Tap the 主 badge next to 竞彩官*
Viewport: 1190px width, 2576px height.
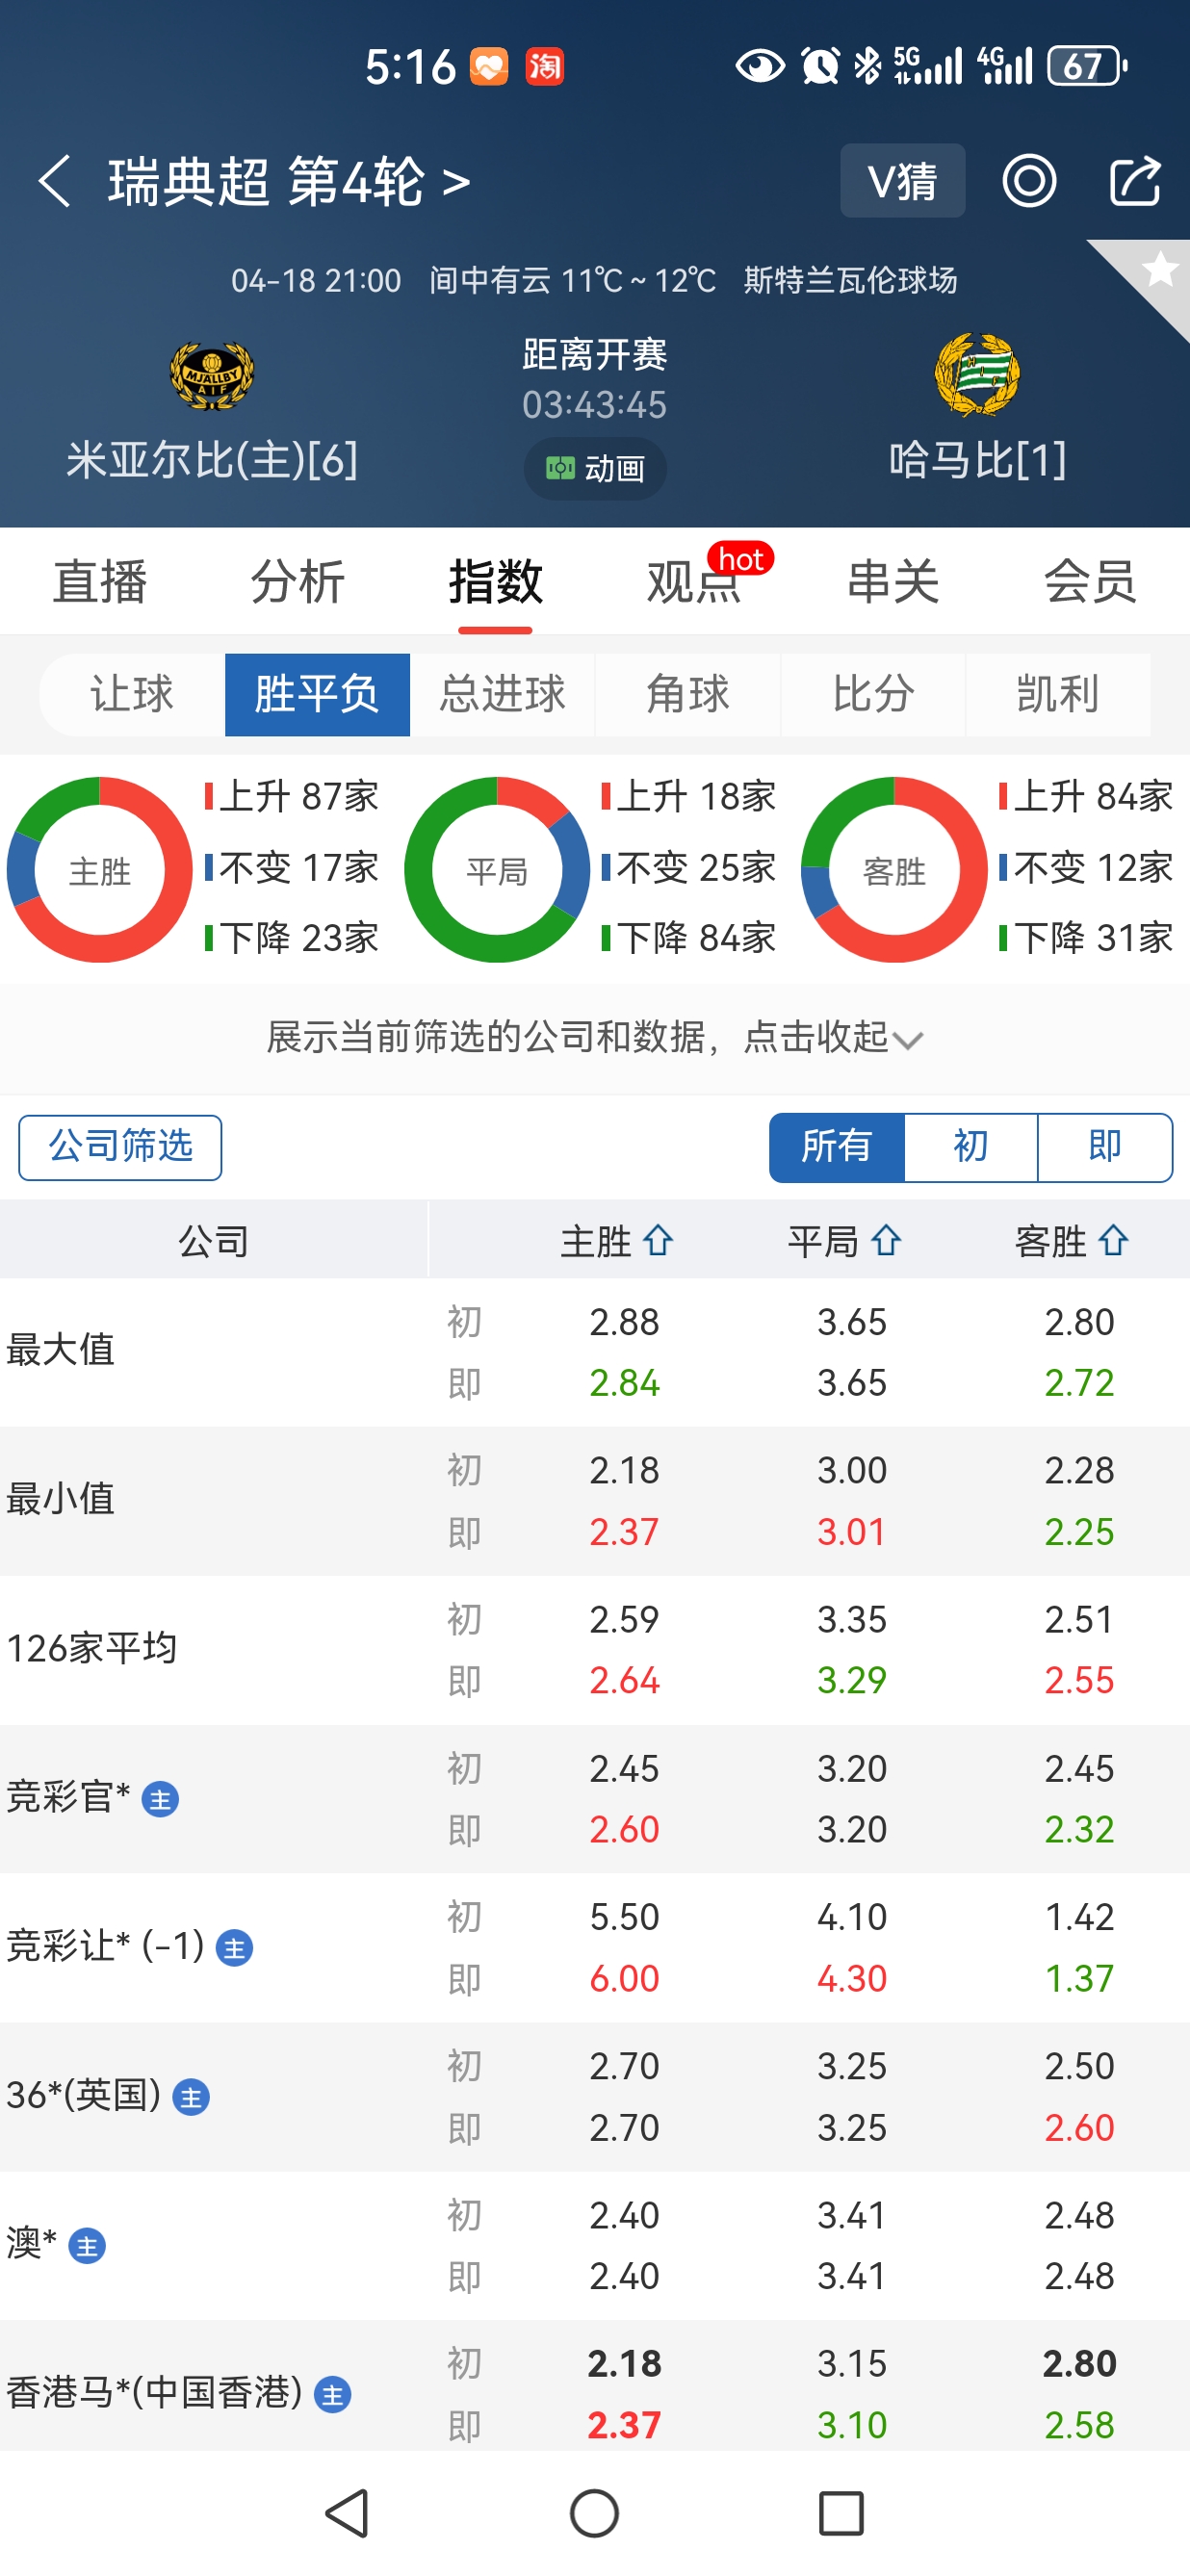point(160,1799)
